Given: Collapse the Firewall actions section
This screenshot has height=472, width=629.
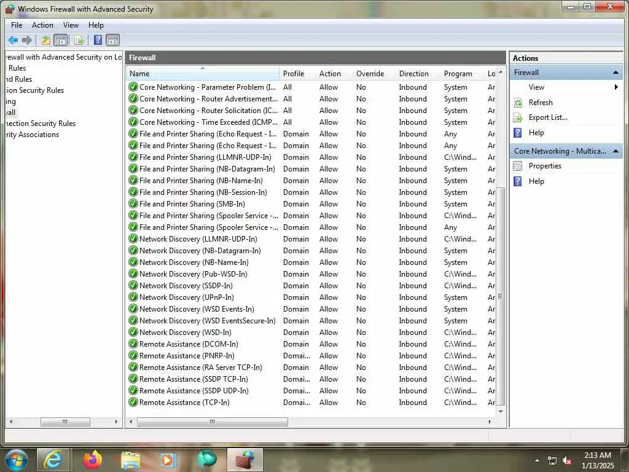Looking at the screenshot, I should (x=615, y=73).
